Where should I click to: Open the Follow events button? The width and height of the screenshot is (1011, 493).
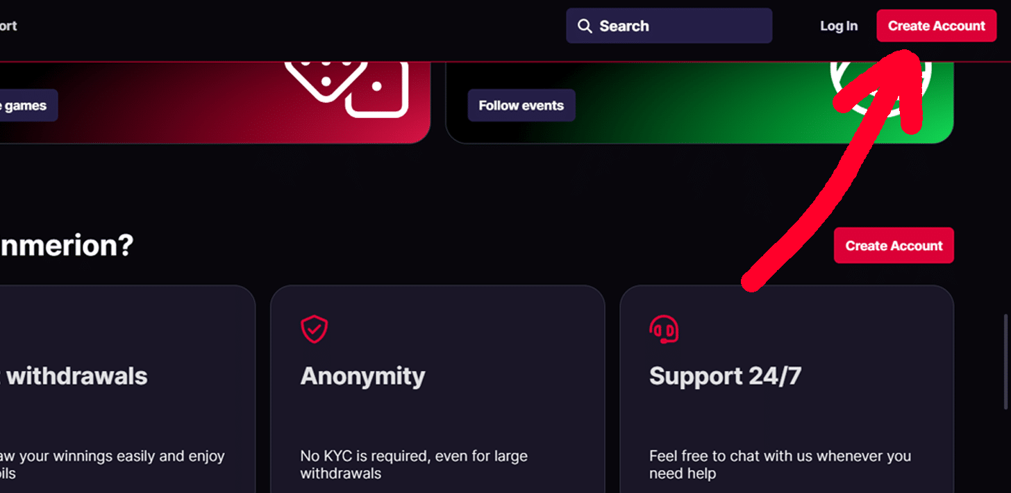click(x=521, y=106)
